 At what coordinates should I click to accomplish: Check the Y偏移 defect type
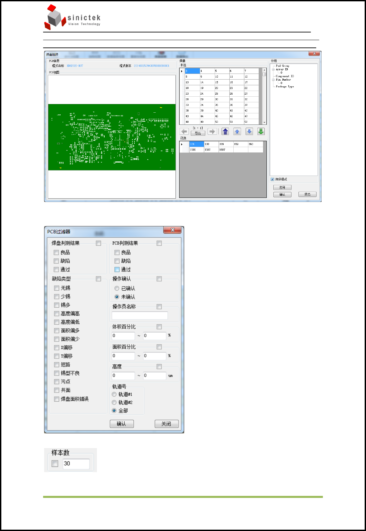56,356
